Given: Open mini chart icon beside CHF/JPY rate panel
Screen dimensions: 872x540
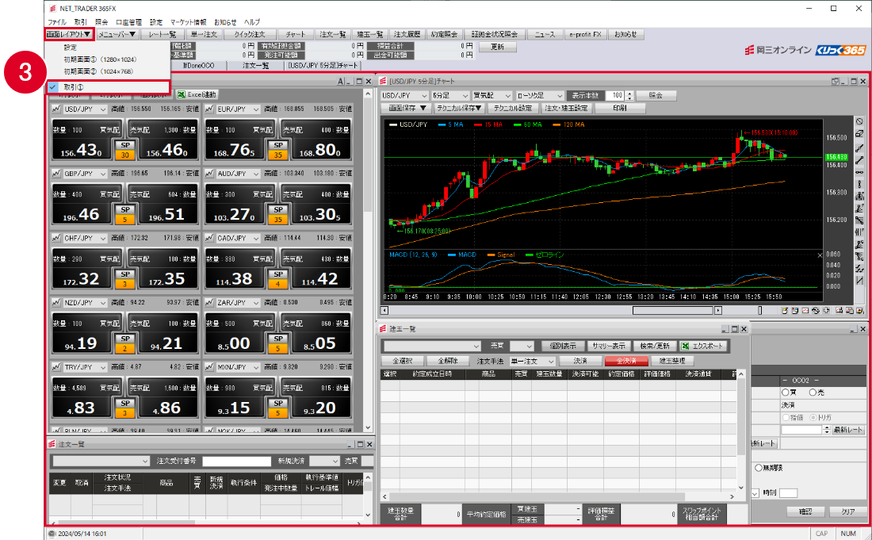Looking at the screenshot, I should (x=56, y=239).
